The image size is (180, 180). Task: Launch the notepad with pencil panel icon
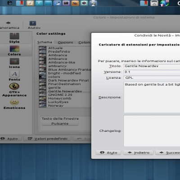(30, 3)
